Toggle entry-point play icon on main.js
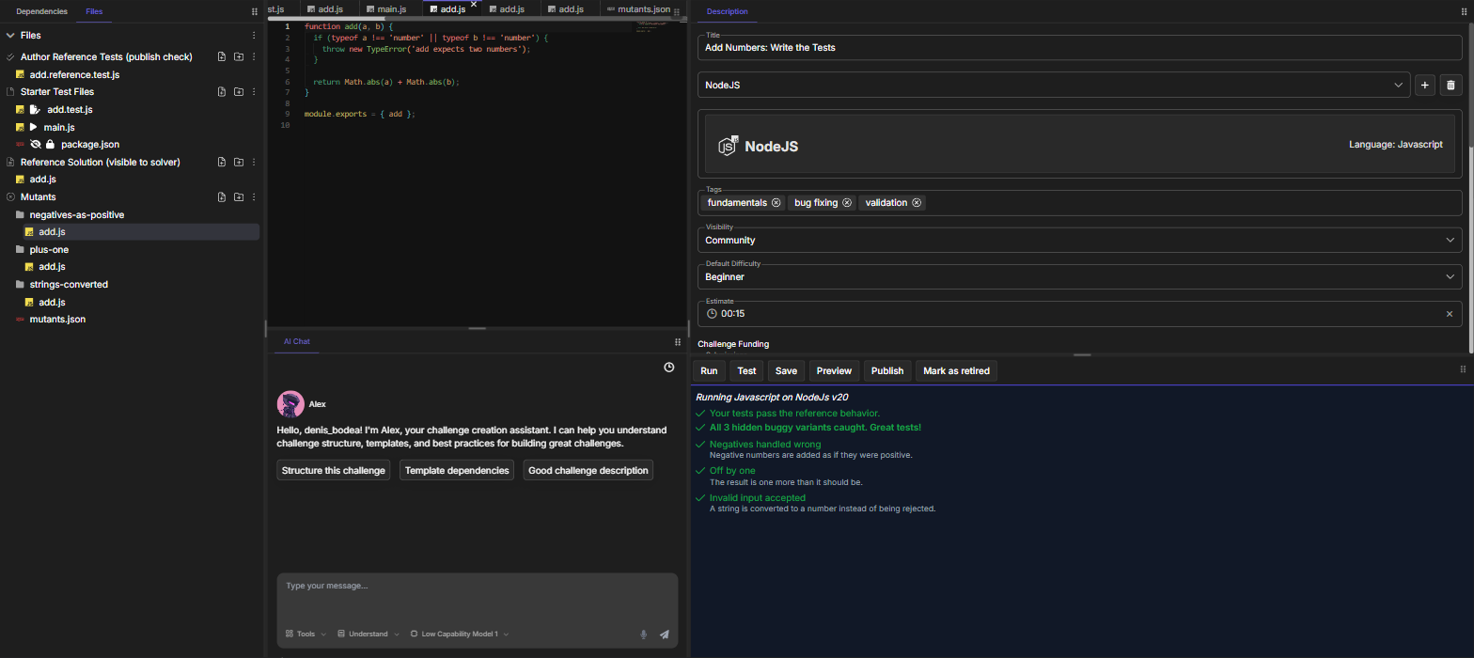The height and width of the screenshot is (658, 1474). (34, 127)
